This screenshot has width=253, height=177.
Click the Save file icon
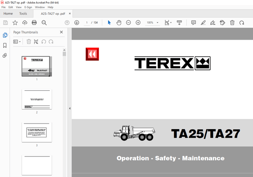coord(5,22)
